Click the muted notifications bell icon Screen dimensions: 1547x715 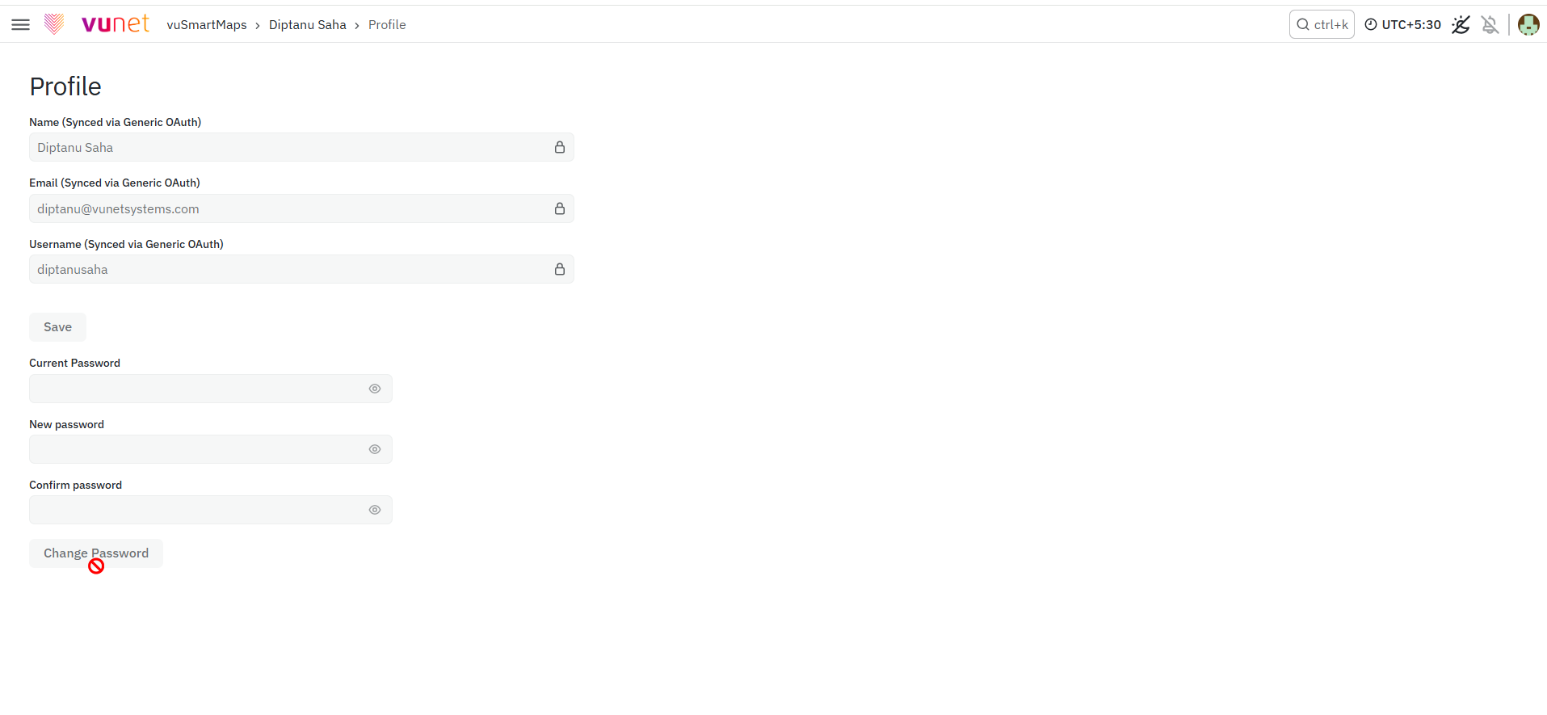tap(1490, 24)
